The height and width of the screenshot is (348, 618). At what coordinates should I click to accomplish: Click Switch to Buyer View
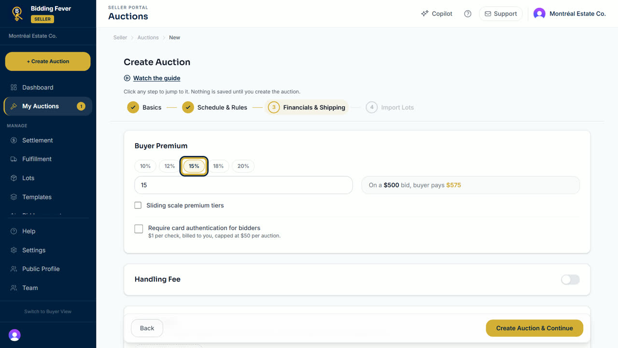48,311
